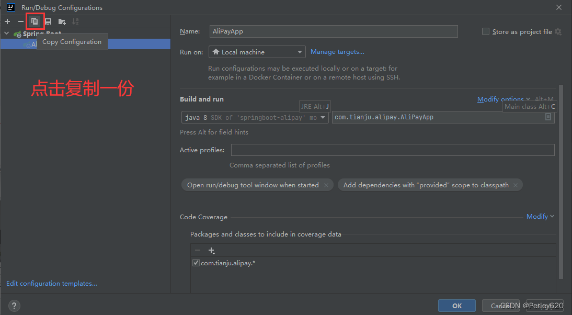Image resolution: width=572 pixels, height=315 pixels.
Task: Click the IntelliJ logo in title bar
Action: [11, 7]
